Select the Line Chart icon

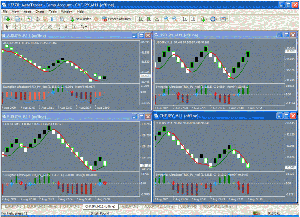click(157, 19)
